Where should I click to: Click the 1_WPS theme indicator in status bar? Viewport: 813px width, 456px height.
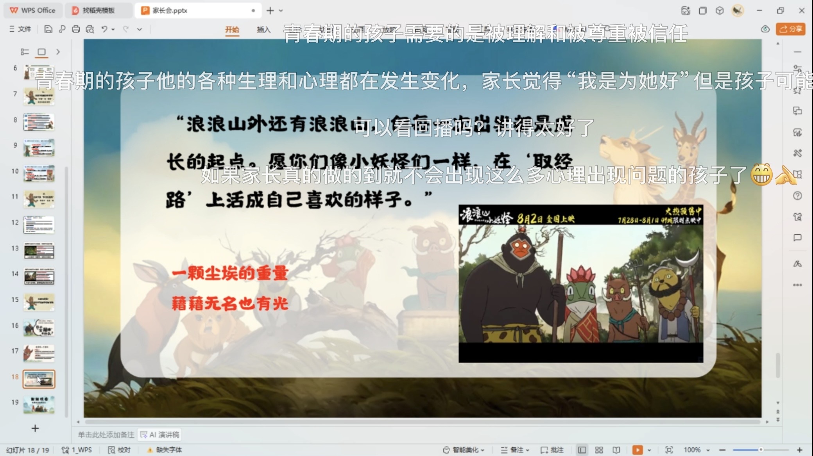tap(77, 450)
